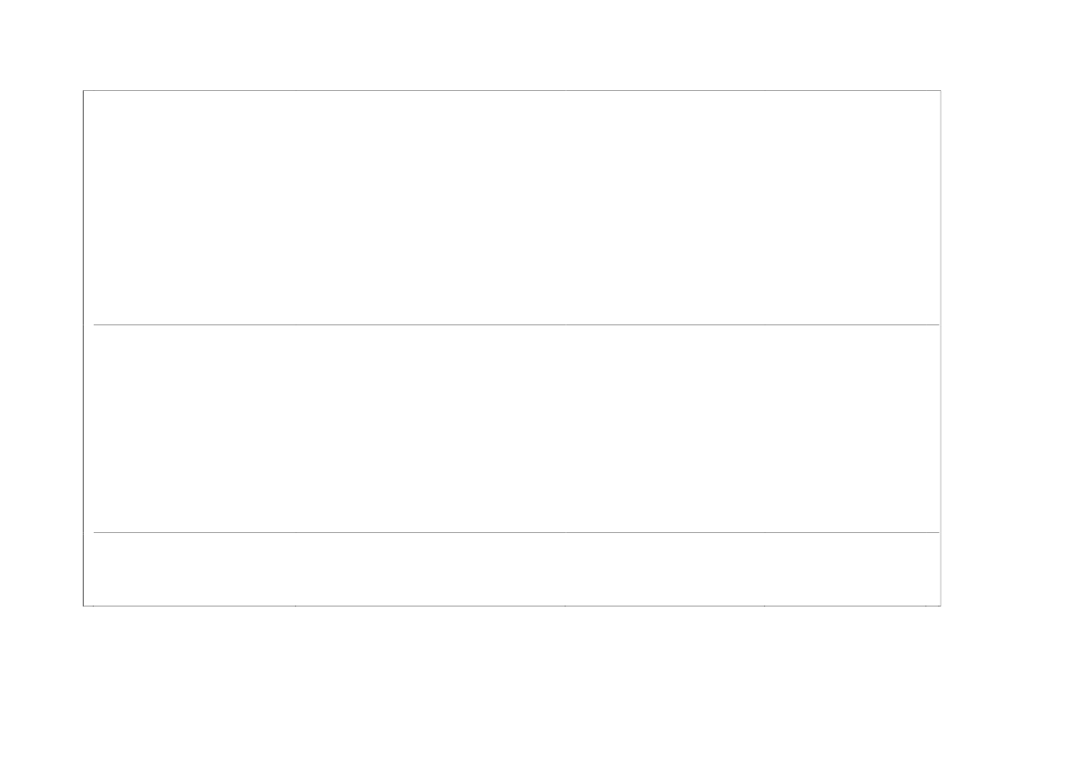Image resolution: width=1075 pixels, height=760 pixels.
Task: Click the top row's fourth column cell
Action: [852, 207]
